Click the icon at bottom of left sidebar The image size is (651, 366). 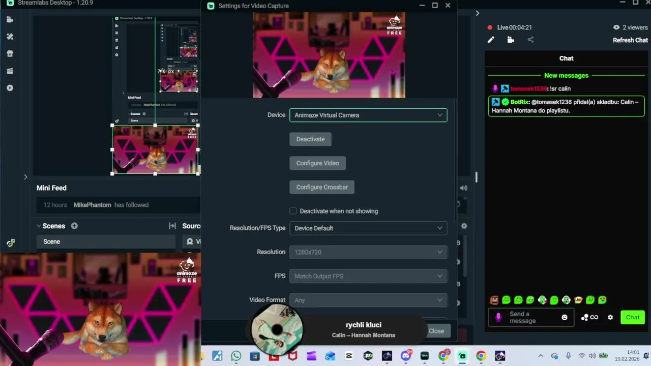tap(11, 243)
